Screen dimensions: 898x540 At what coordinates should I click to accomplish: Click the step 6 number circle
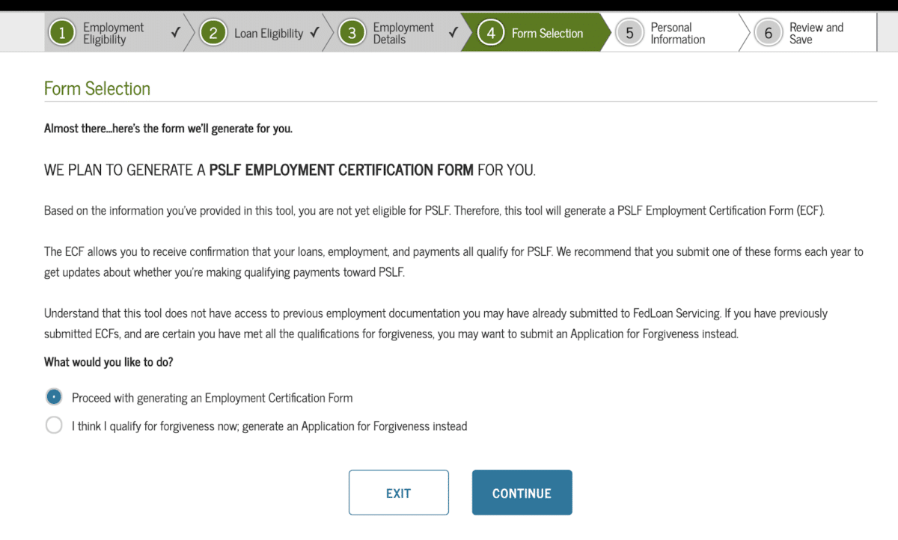tap(769, 33)
